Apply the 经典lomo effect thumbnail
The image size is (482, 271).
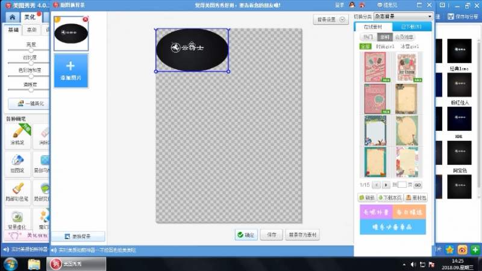pyautogui.click(x=459, y=51)
